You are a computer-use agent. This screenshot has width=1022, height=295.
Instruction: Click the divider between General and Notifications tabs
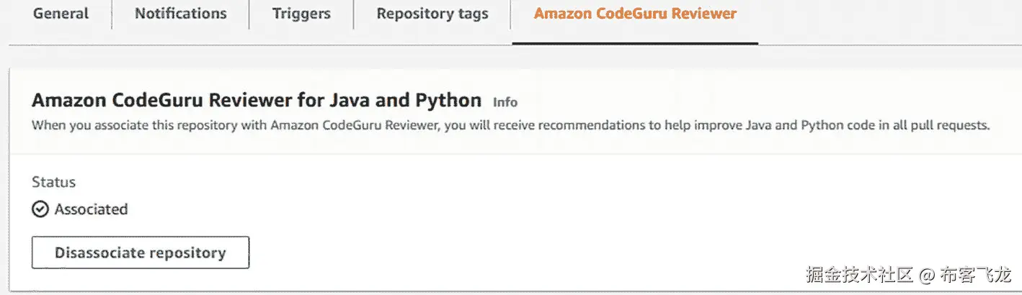[112, 14]
